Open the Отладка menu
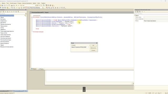This screenshot has width=168, height=94. point(19,3)
